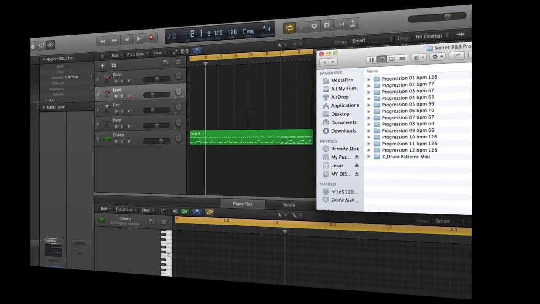This screenshot has width=540, height=304.
Task: Open the Drag mode No Overlap dropdown
Action: (x=432, y=37)
